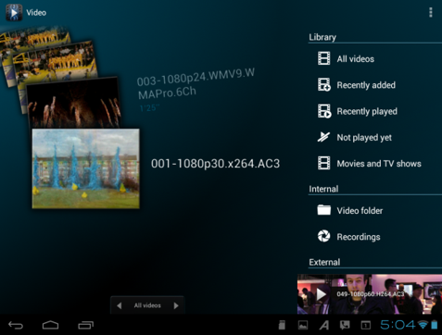Click the Video folder icon

(x=323, y=210)
